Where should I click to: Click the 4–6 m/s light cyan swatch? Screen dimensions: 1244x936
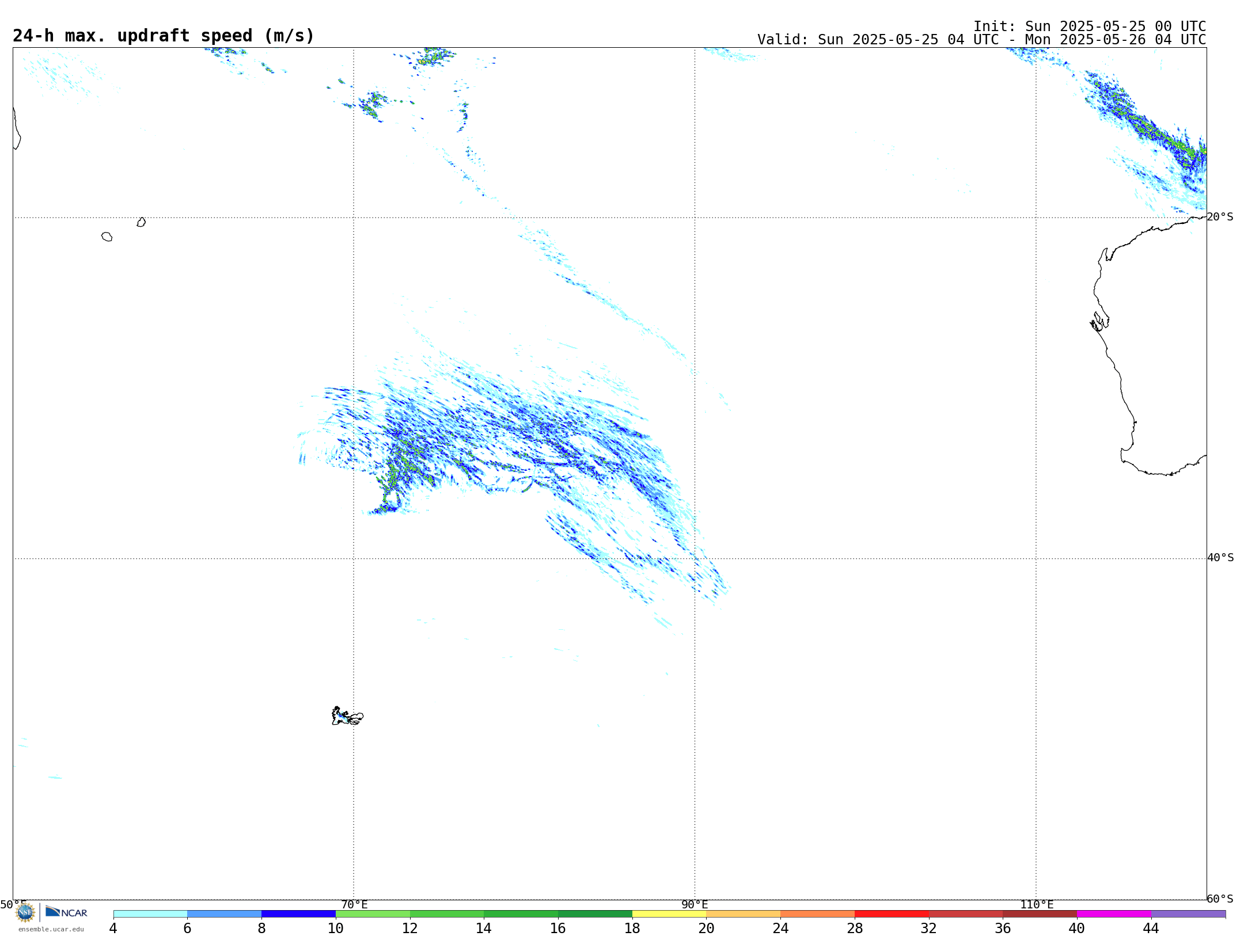[150, 914]
